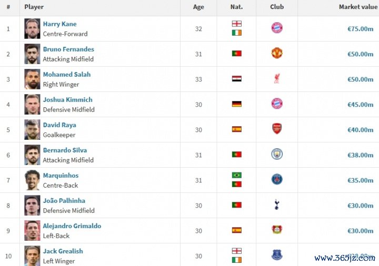Click Everton crest in Jack Grealish row

click(x=277, y=255)
